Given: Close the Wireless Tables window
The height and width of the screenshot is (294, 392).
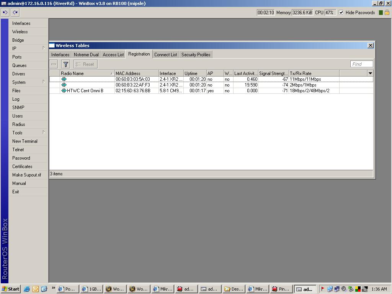Looking at the screenshot, I should (x=371, y=46).
